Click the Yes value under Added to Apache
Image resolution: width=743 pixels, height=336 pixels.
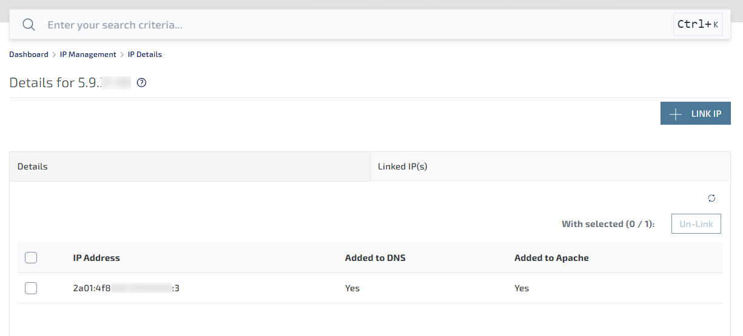point(522,288)
